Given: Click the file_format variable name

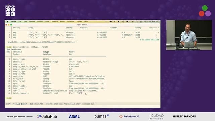Looking at the screenshot, I should 19,81.
